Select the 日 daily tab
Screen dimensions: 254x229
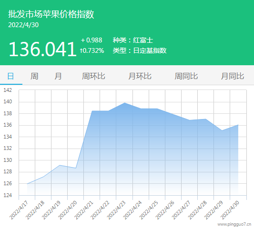[10, 76]
